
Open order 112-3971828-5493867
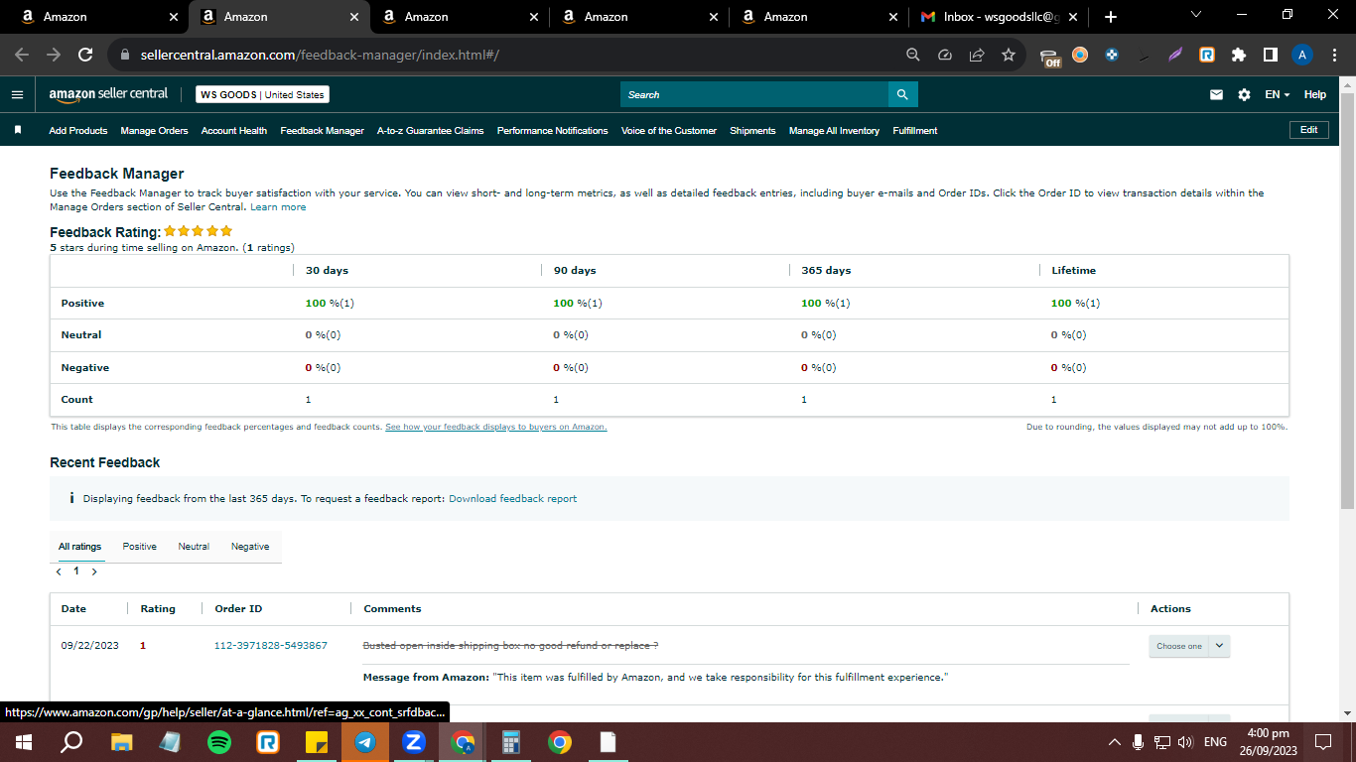point(271,646)
